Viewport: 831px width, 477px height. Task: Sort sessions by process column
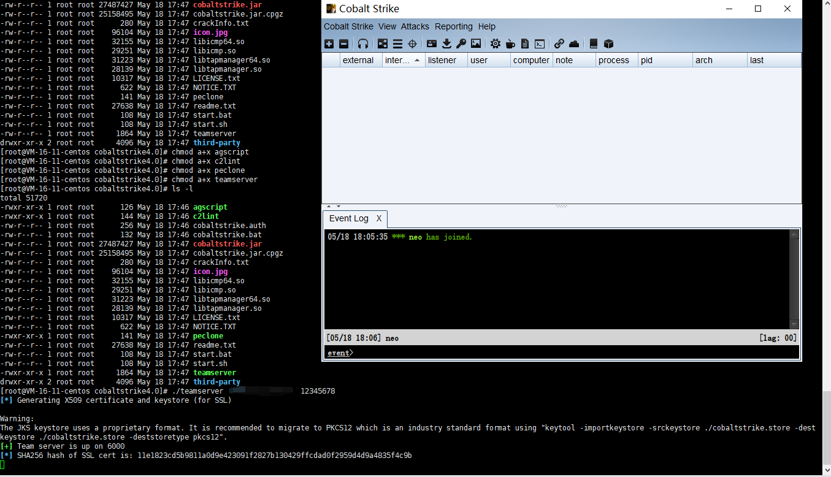tap(617, 60)
